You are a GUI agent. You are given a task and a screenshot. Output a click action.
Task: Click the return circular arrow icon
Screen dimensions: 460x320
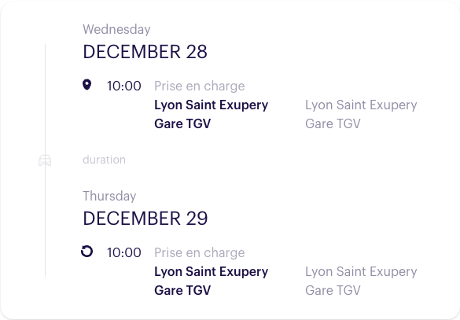[86, 252]
